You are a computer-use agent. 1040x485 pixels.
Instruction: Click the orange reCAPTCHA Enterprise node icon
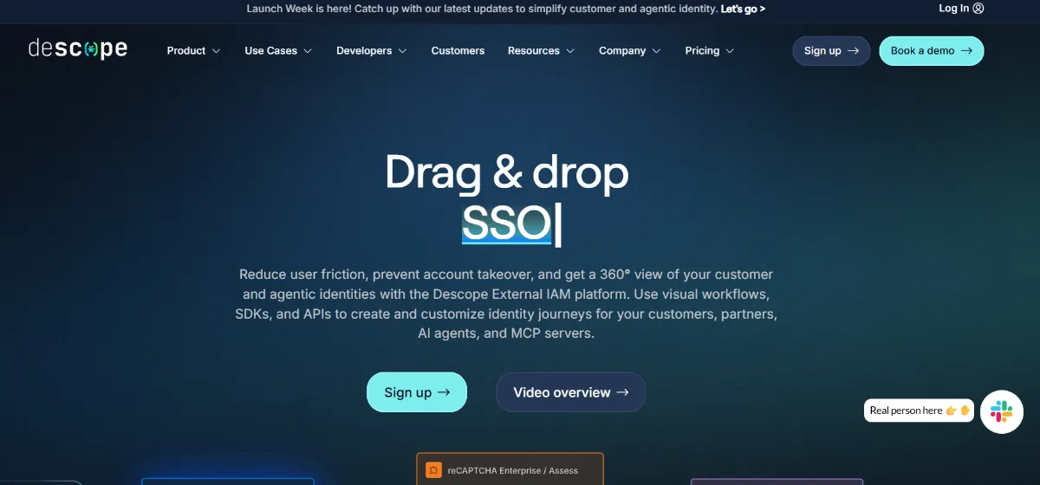click(x=433, y=470)
